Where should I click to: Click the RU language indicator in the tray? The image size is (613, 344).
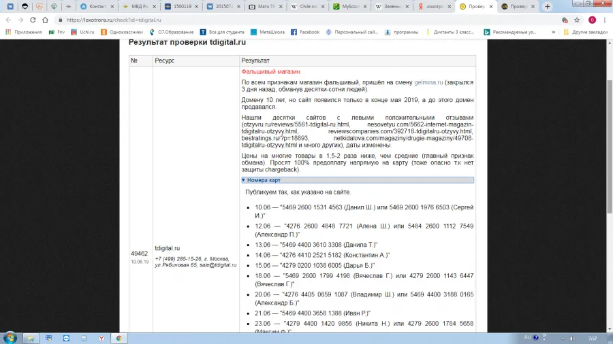(527, 338)
